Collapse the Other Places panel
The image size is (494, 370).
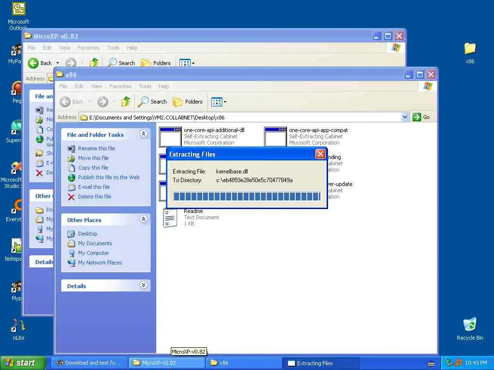(143, 219)
